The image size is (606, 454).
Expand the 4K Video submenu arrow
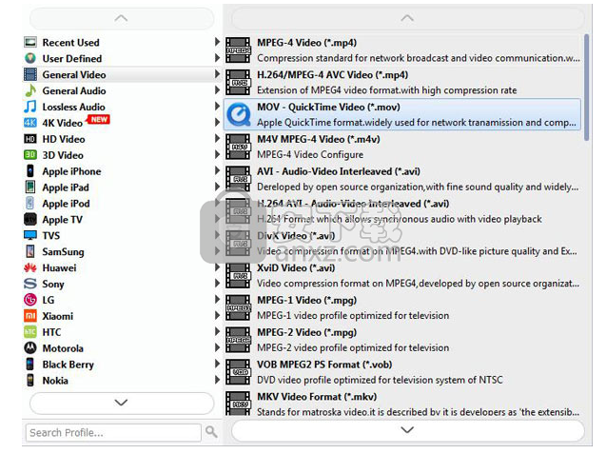click(217, 122)
